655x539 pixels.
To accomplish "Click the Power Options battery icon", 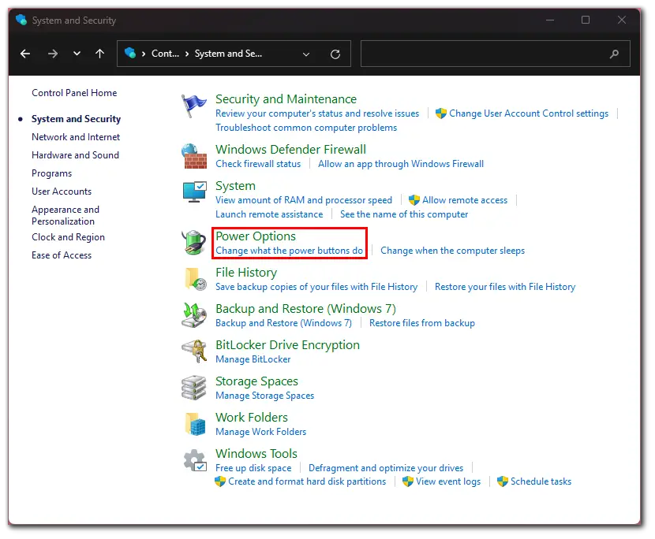I will point(194,243).
